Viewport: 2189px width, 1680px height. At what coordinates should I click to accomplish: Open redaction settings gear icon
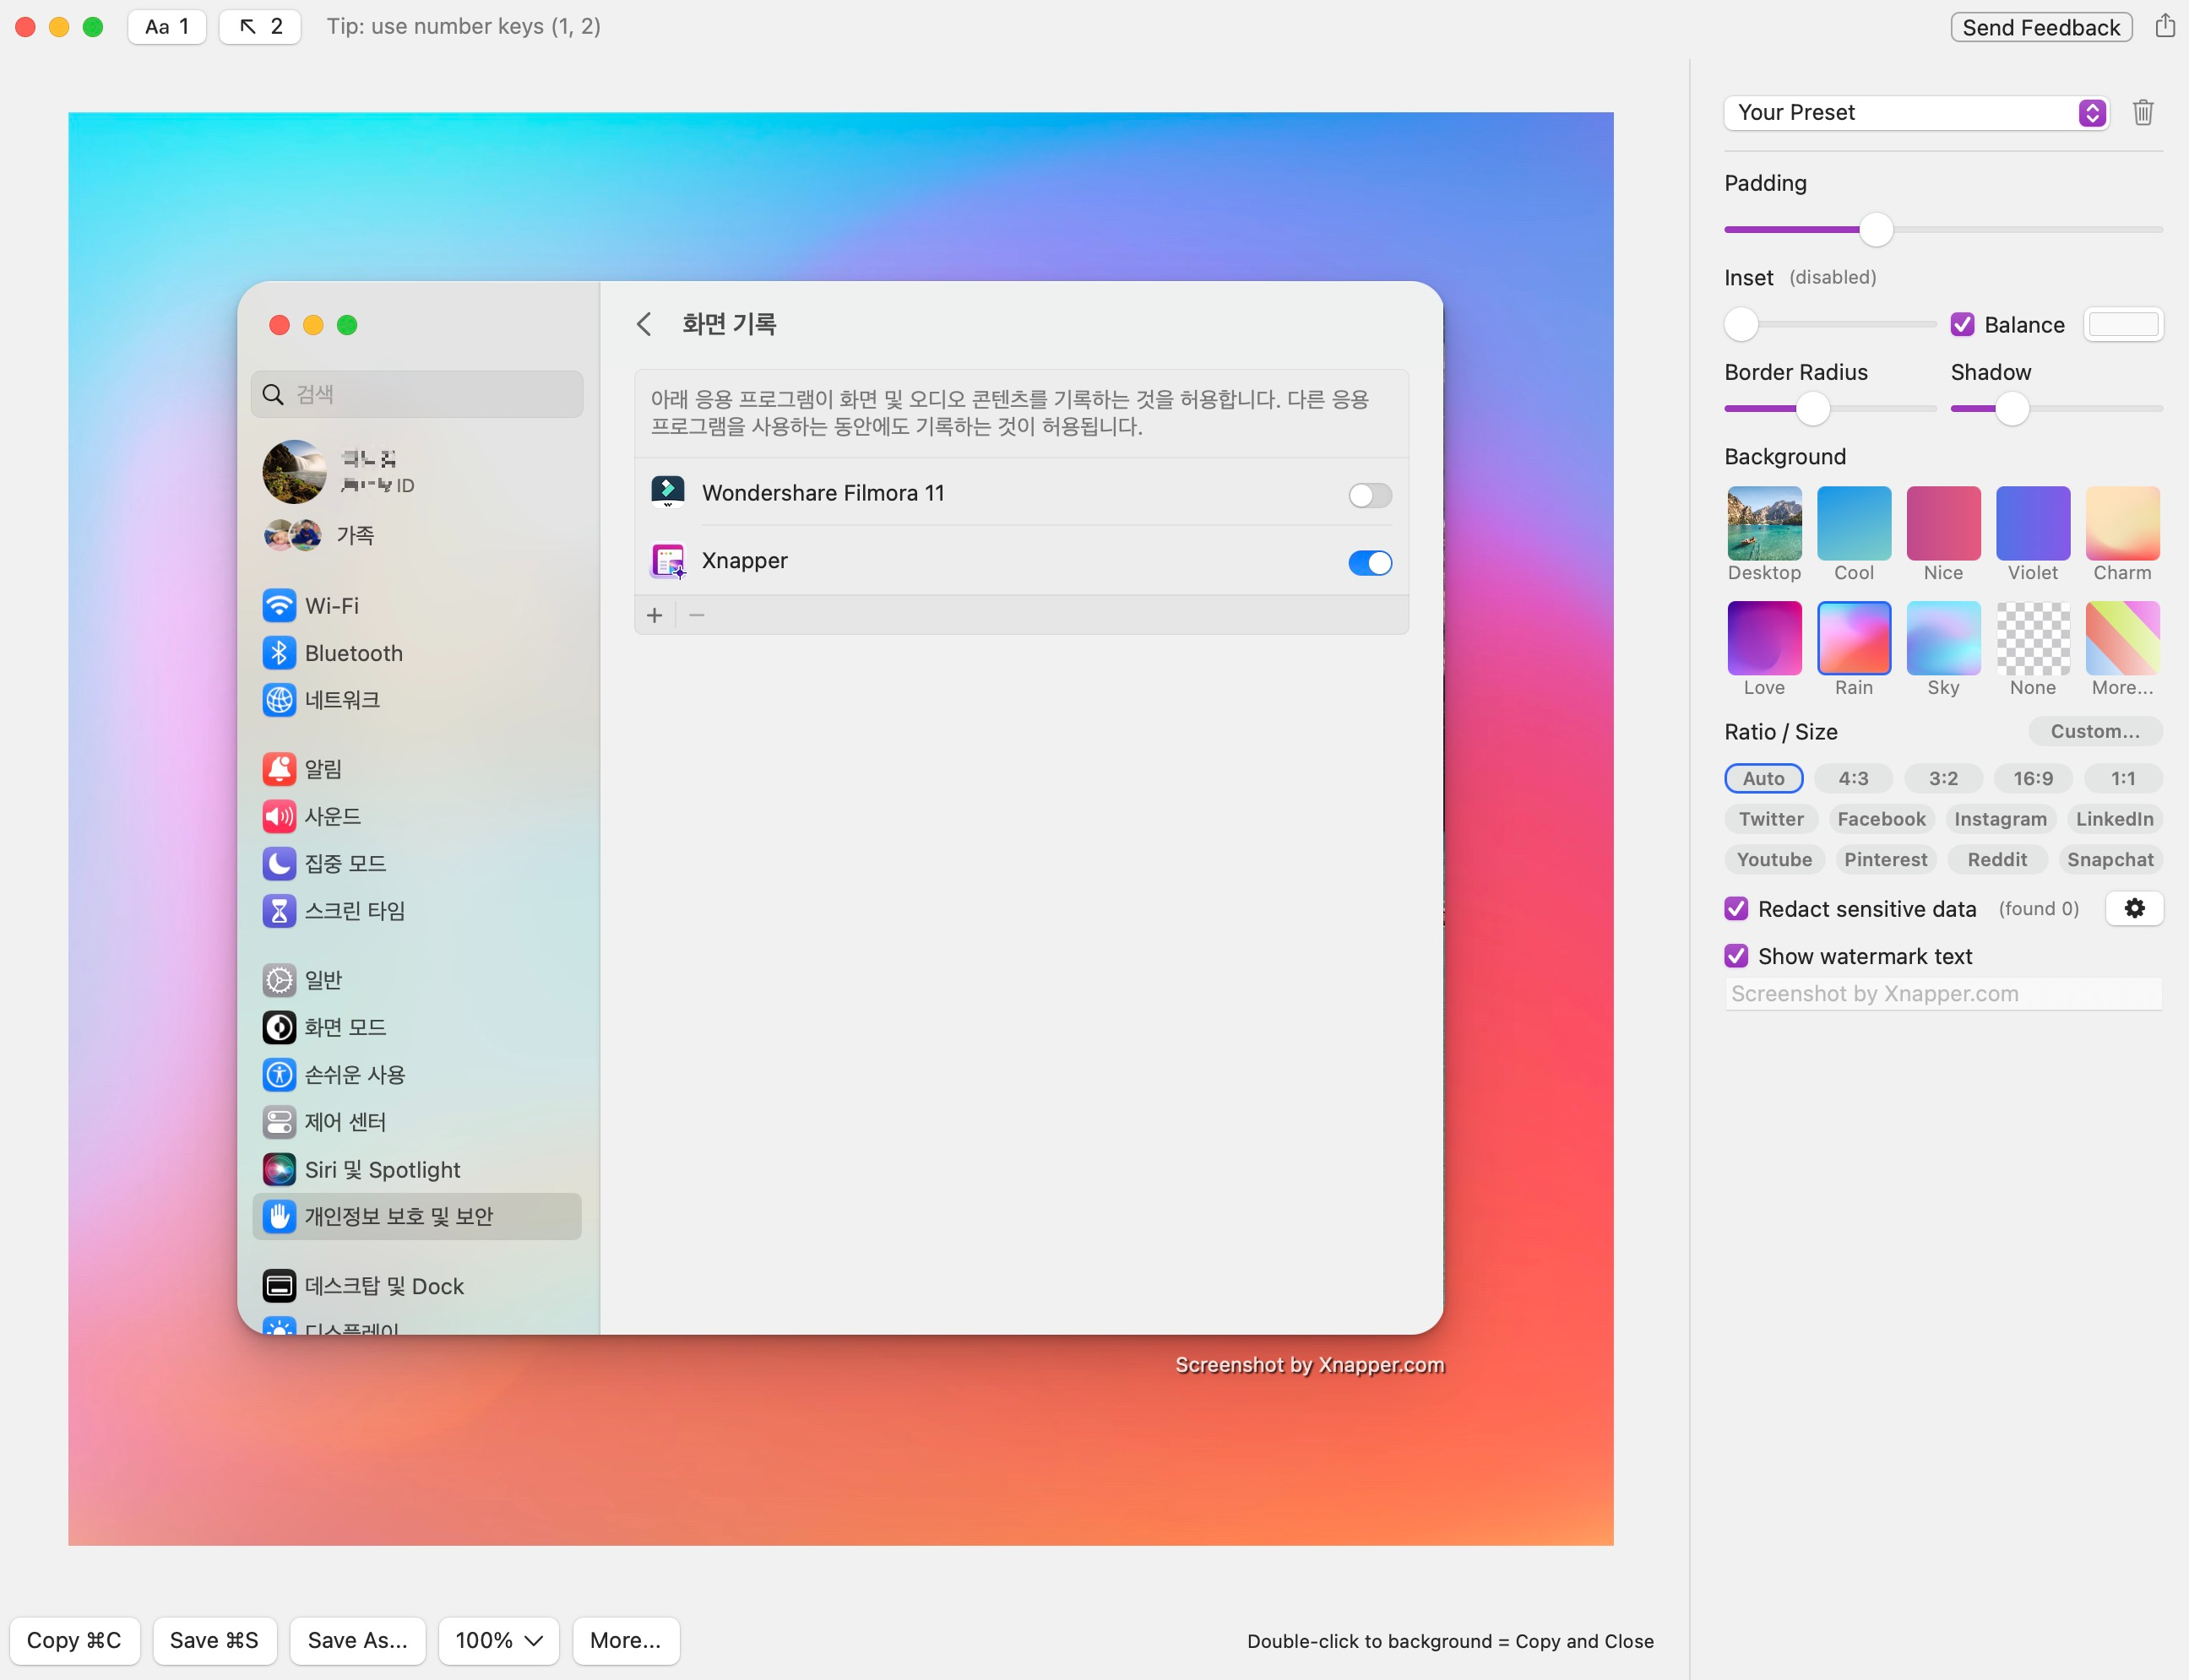click(2134, 908)
